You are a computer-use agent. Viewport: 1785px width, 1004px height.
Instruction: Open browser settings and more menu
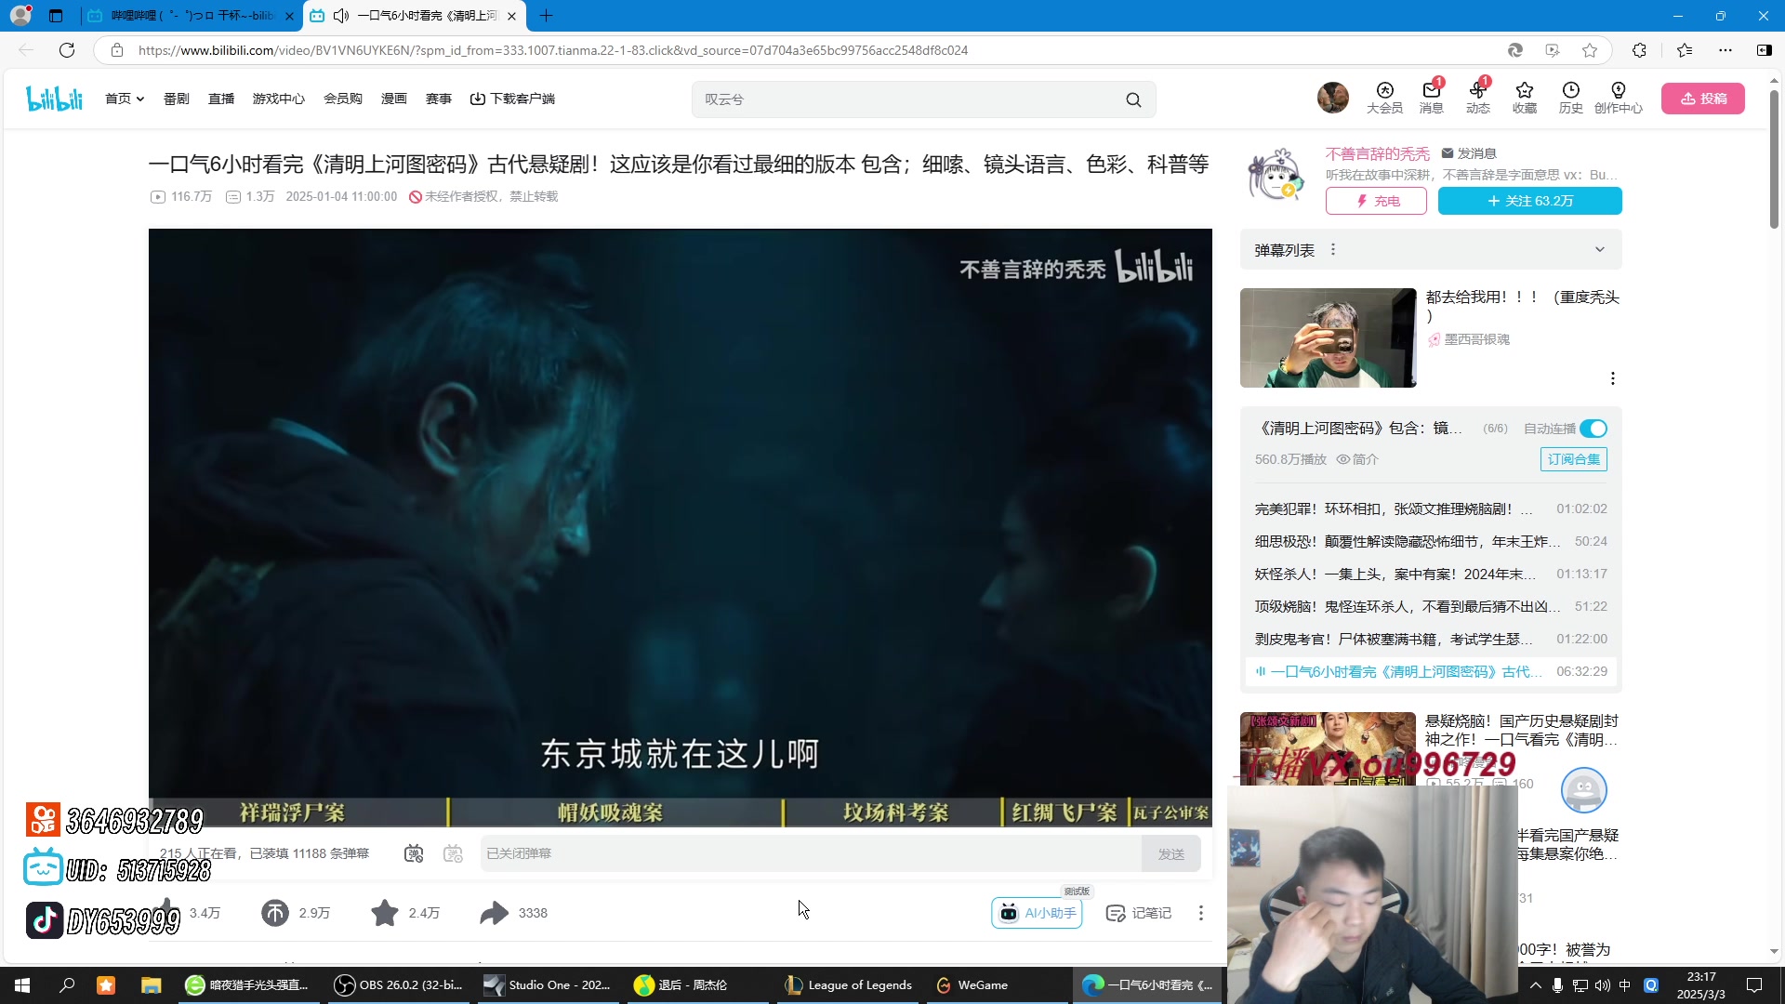(1725, 50)
